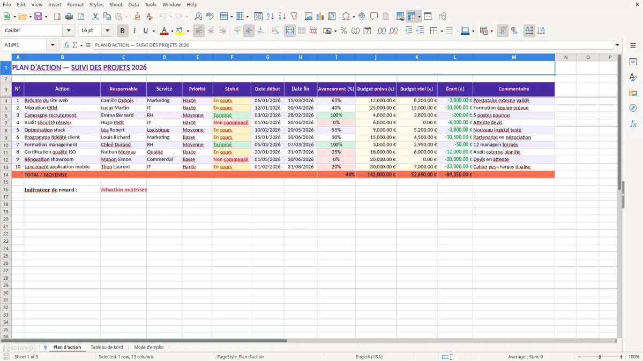Open sidebar Gallery panel
The height and width of the screenshot is (361, 643).
633,93
